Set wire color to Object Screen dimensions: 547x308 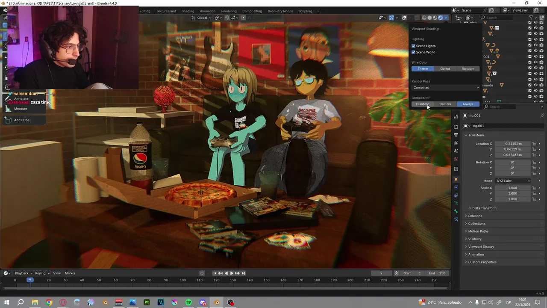tap(445, 68)
